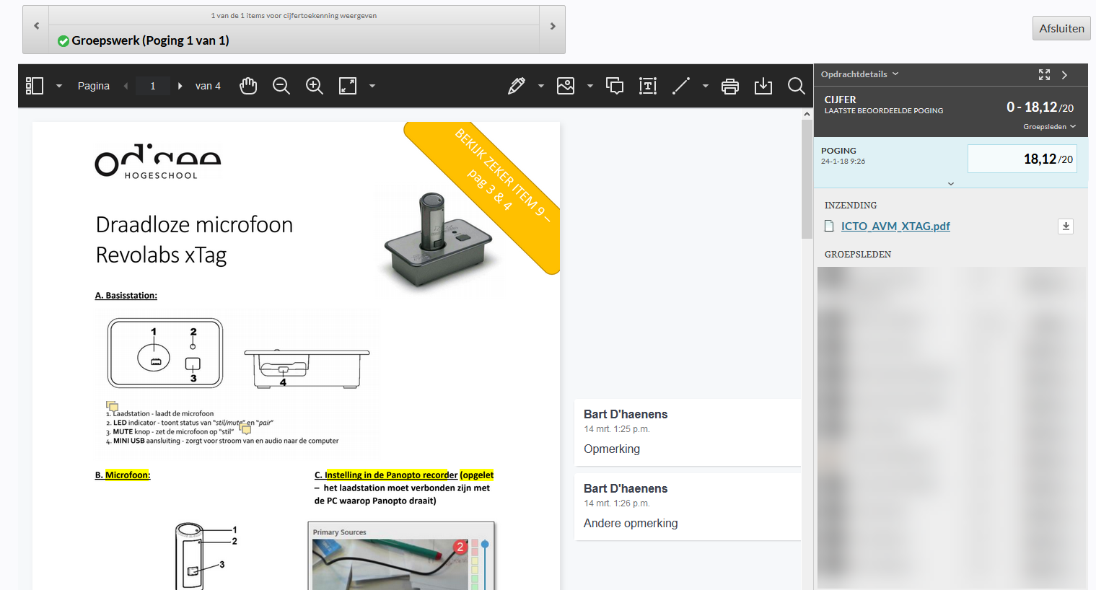
Task: Select the Pan hand tool
Action: [248, 86]
